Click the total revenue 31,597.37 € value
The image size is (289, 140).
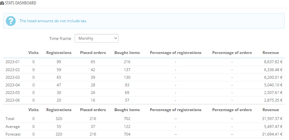270,118
